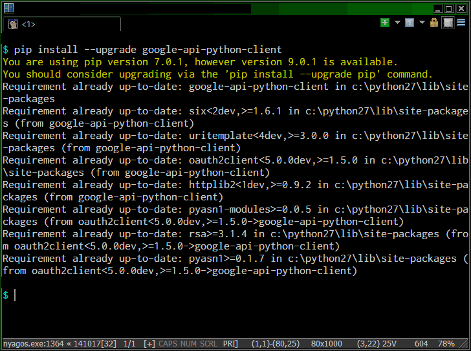Click the 'pyasn1-modules>=0.0.5' requirement text
This screenshot has width=471, height=351.
pyautogui.click(x=250, y=209)
